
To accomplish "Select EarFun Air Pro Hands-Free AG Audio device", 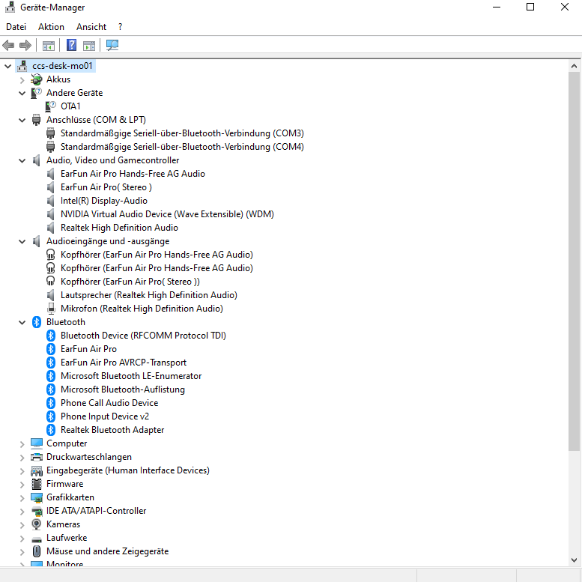I will click(x=133, y=174).
